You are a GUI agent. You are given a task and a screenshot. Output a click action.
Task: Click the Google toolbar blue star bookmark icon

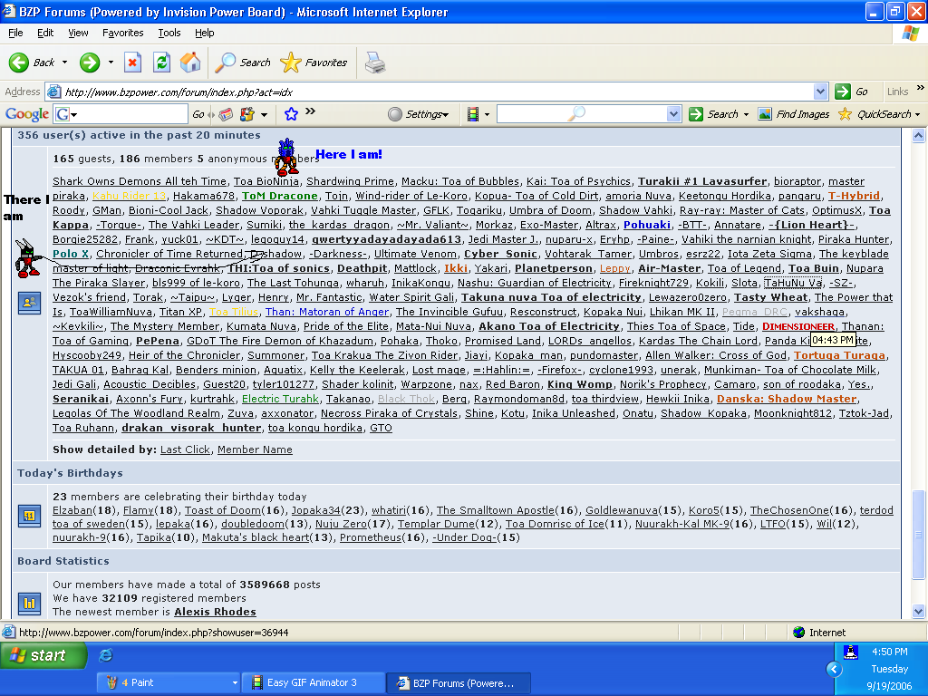pyautogui.click(x=291, y=114)
